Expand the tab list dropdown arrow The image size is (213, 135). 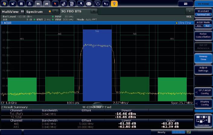189,11
